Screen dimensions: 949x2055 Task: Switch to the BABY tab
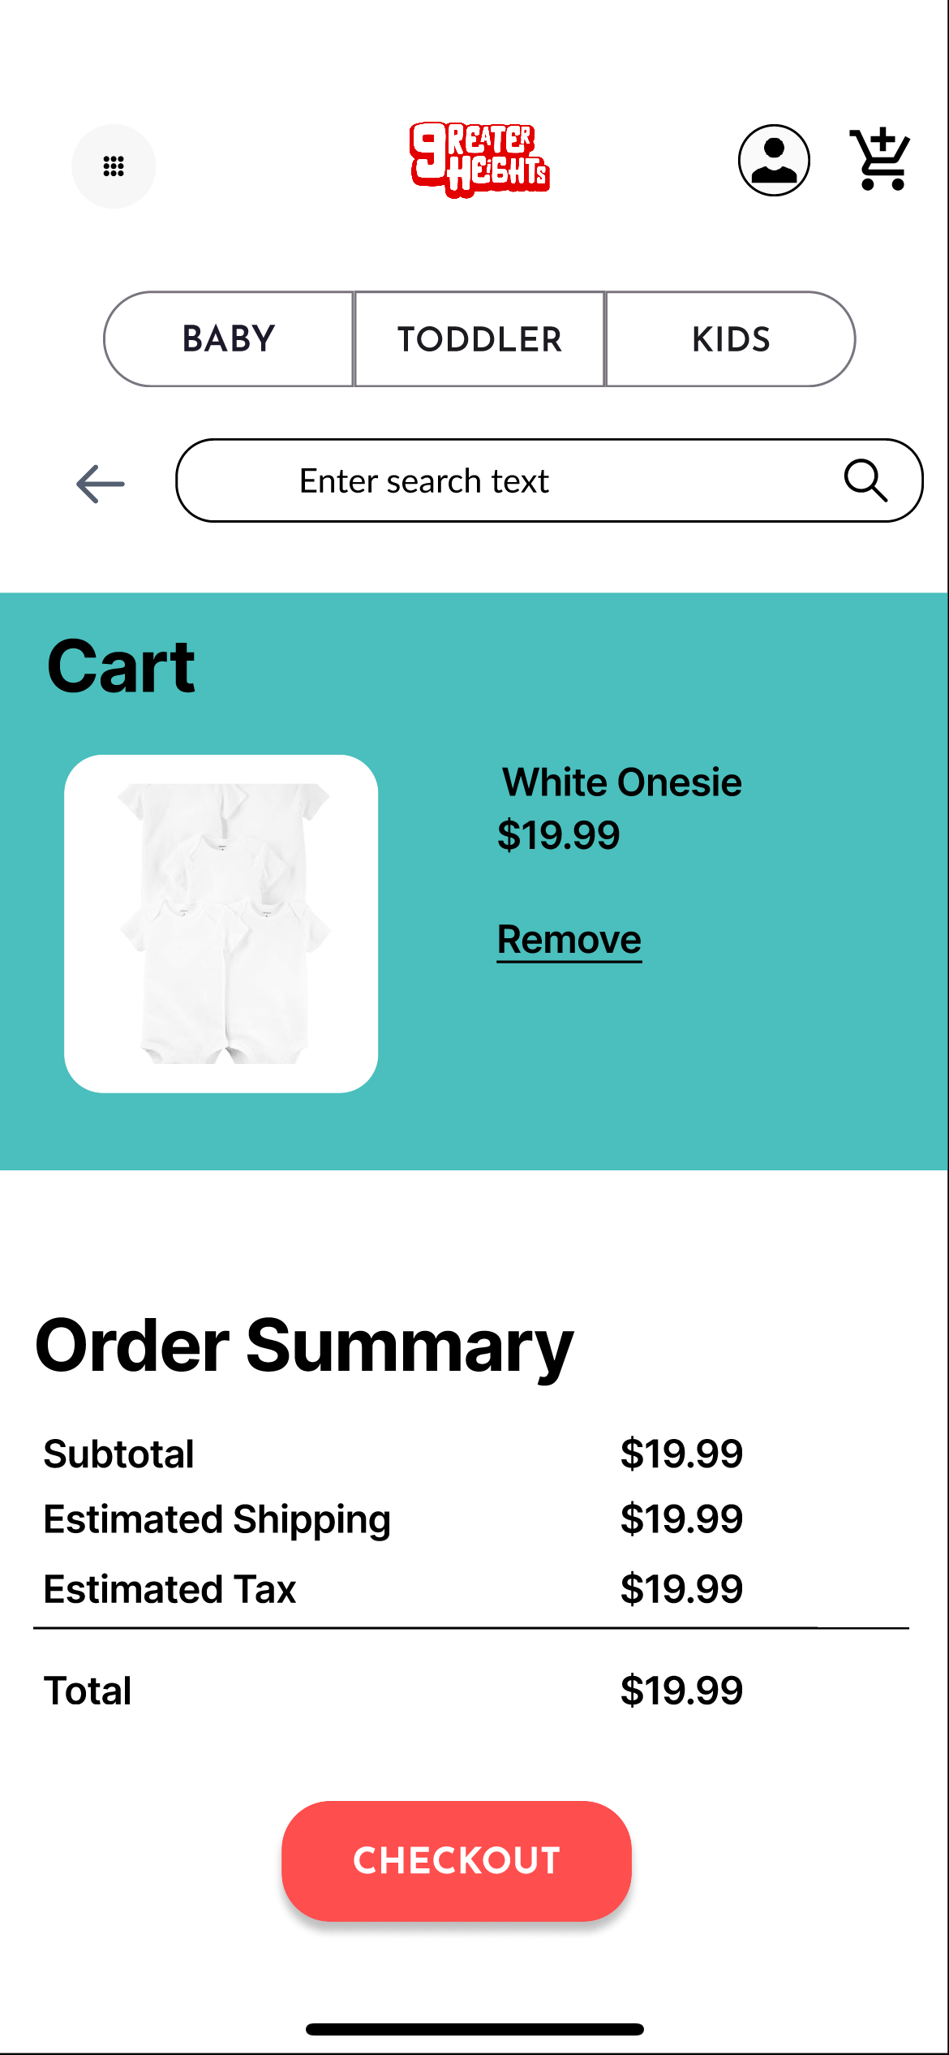coord(228,338)
